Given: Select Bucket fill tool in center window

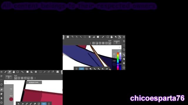Looking at the screenshot, I should pos(94,37).
